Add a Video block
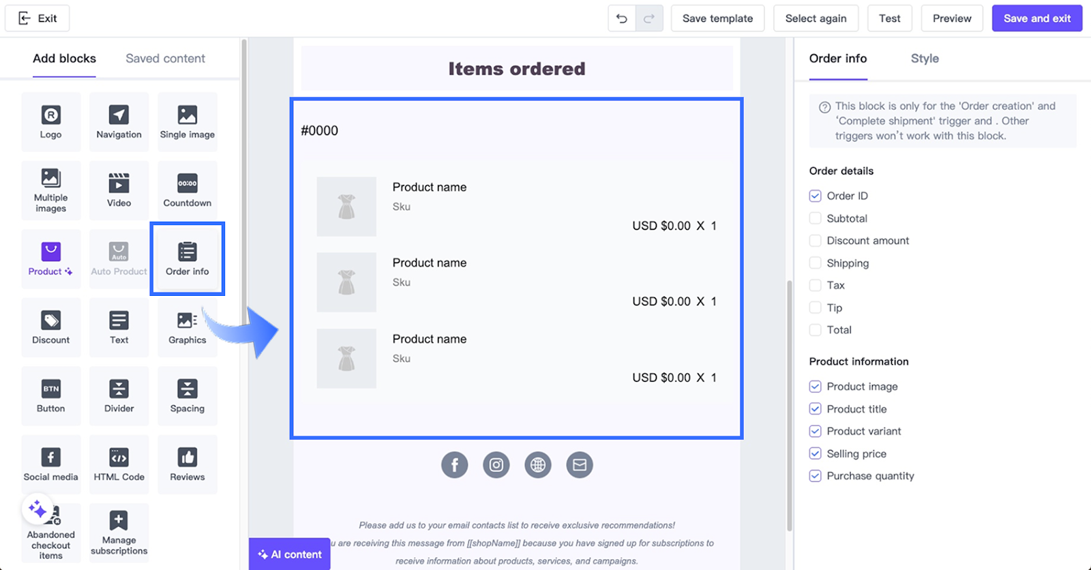The width and height of the screenshot is (1091, 570). [119, 190]
